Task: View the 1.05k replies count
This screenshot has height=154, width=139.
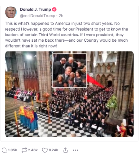Action: (x=13, y=150)
